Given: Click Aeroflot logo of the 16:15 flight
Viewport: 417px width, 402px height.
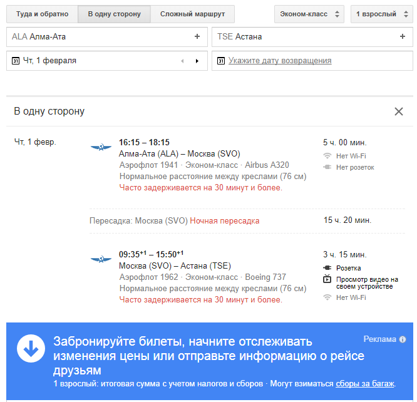Looking at the screenshot, I should click(x=100, y=147).
